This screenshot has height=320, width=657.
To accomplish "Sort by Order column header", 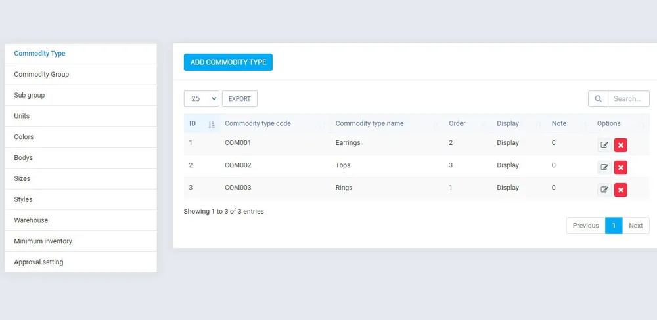I will click(457, 123).
